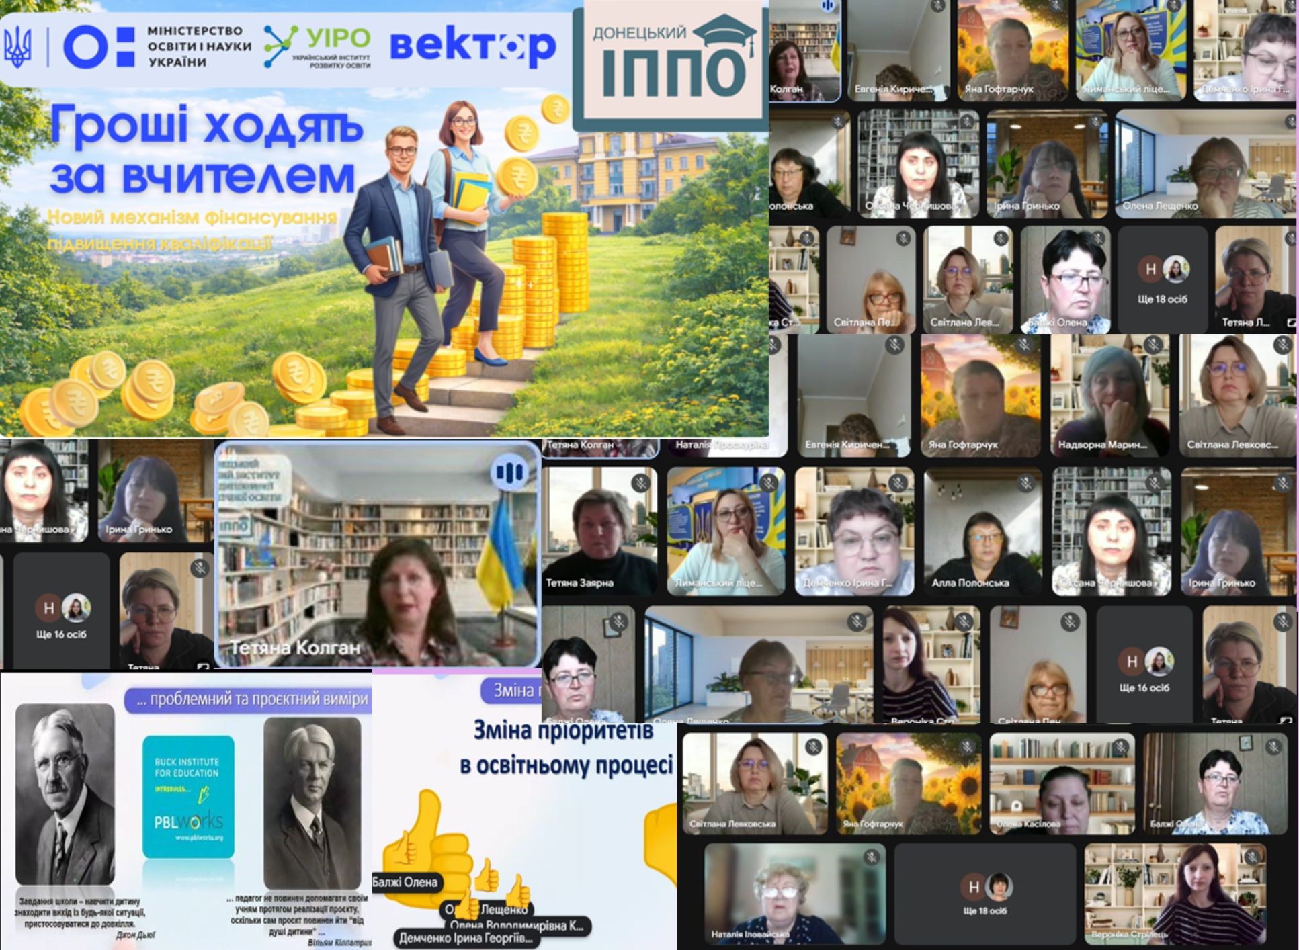The height and width of the screenshot is (950, 1299).
Task: Click the УІРО institute logo
Action: (317, 46)
